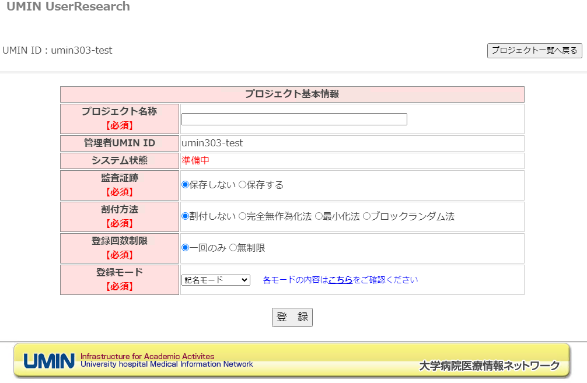The width and height of the screenshot is (587, 383).
Task: Set registration limit to 一回のみ
Action: click(186, 248)
